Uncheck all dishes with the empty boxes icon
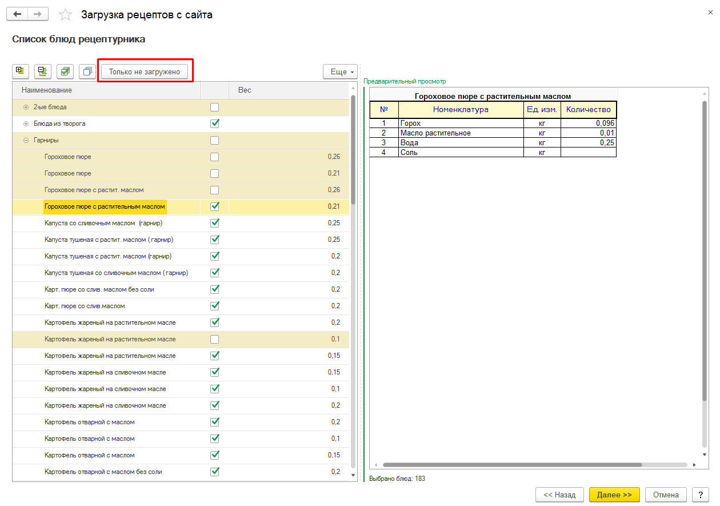 [x=87, y=71]
